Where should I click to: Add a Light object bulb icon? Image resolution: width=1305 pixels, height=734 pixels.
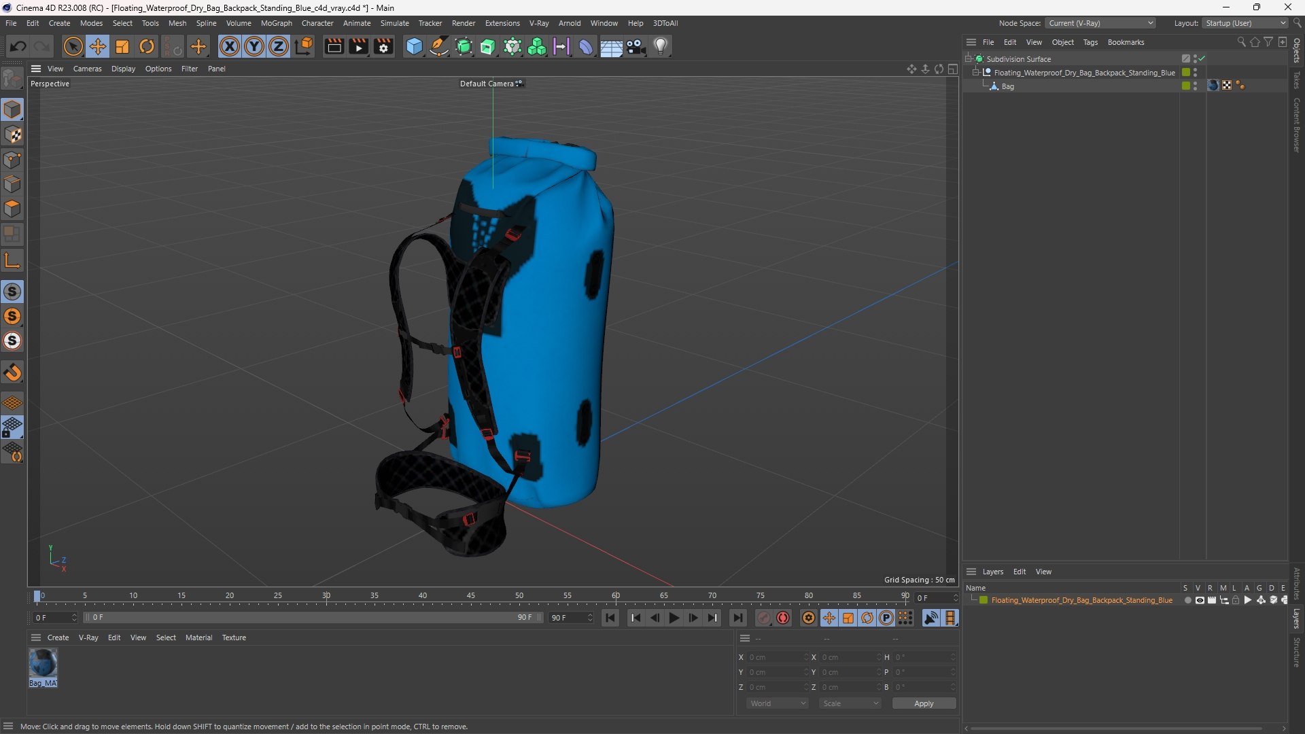[x=661, y=47]
